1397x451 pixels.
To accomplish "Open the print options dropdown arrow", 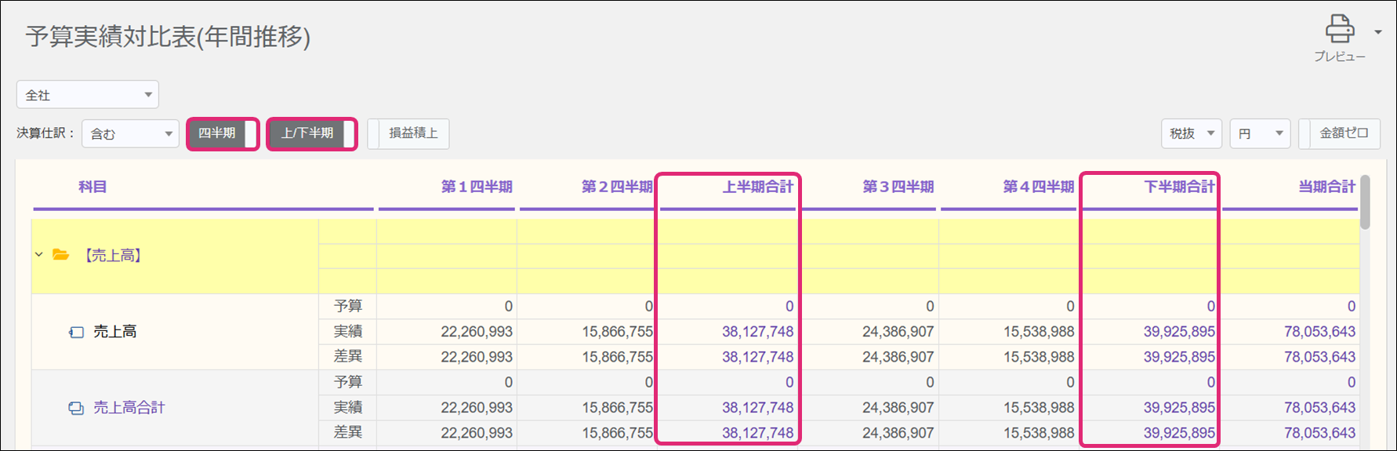I will 1377,32.
